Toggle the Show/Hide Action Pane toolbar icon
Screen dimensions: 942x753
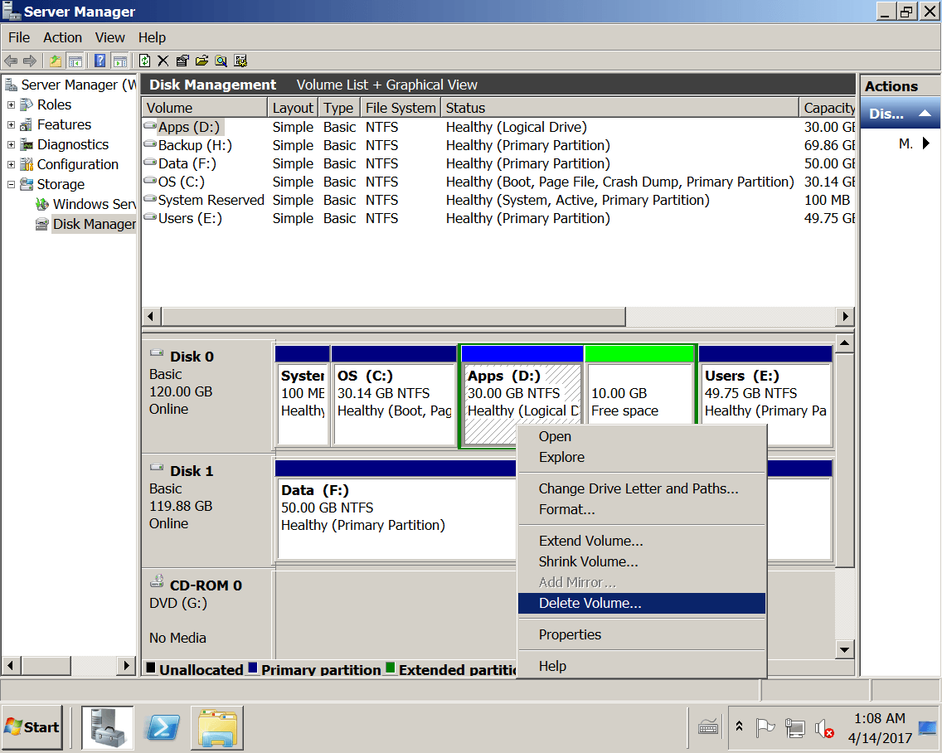click(x=120, y=61)
